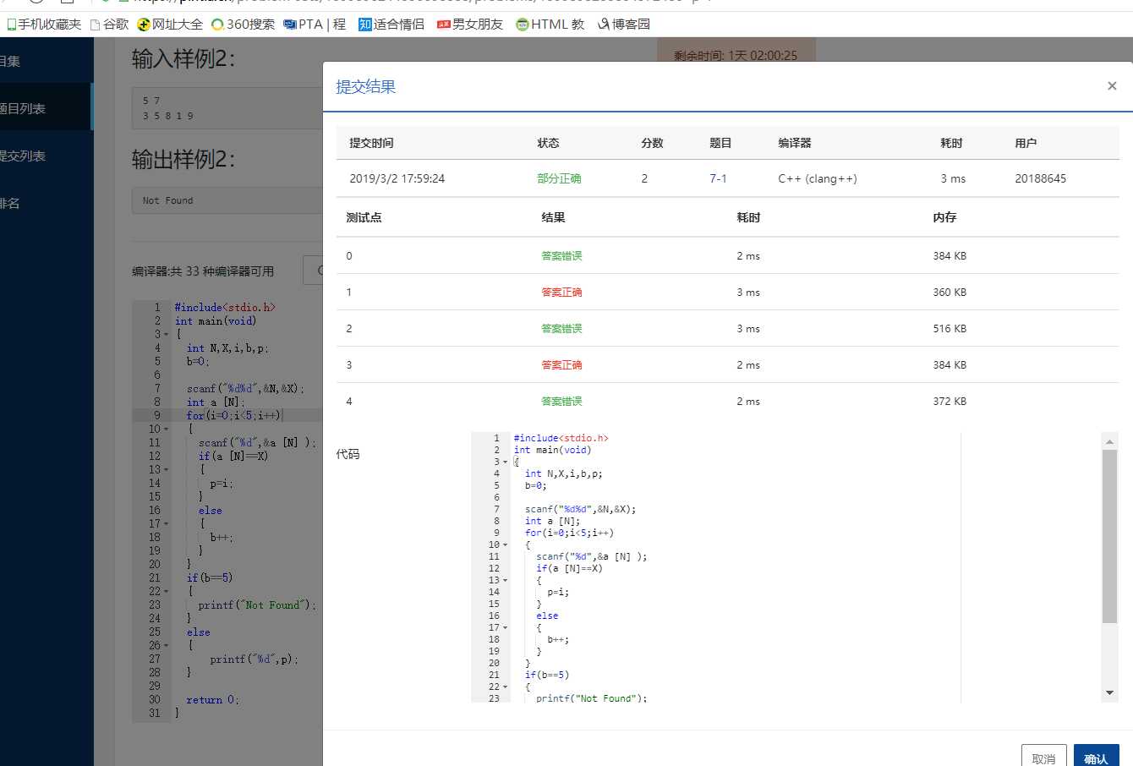Open problem link 7-1

(x=718, y=178)
